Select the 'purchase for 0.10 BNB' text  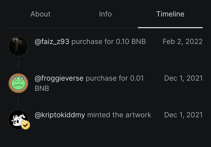click(x=109, y=42)
